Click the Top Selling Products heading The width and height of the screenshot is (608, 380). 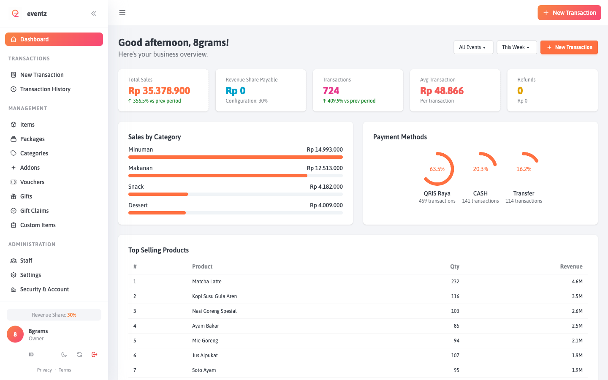(x=159, y=250)
